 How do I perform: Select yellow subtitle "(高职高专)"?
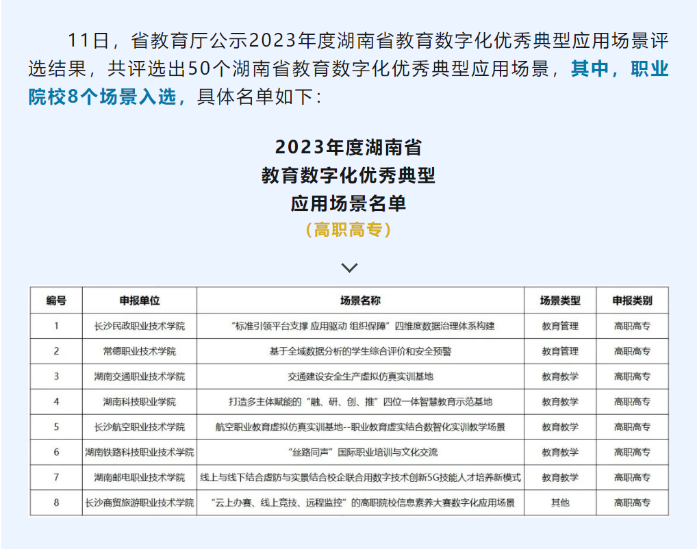pos(348,230)
